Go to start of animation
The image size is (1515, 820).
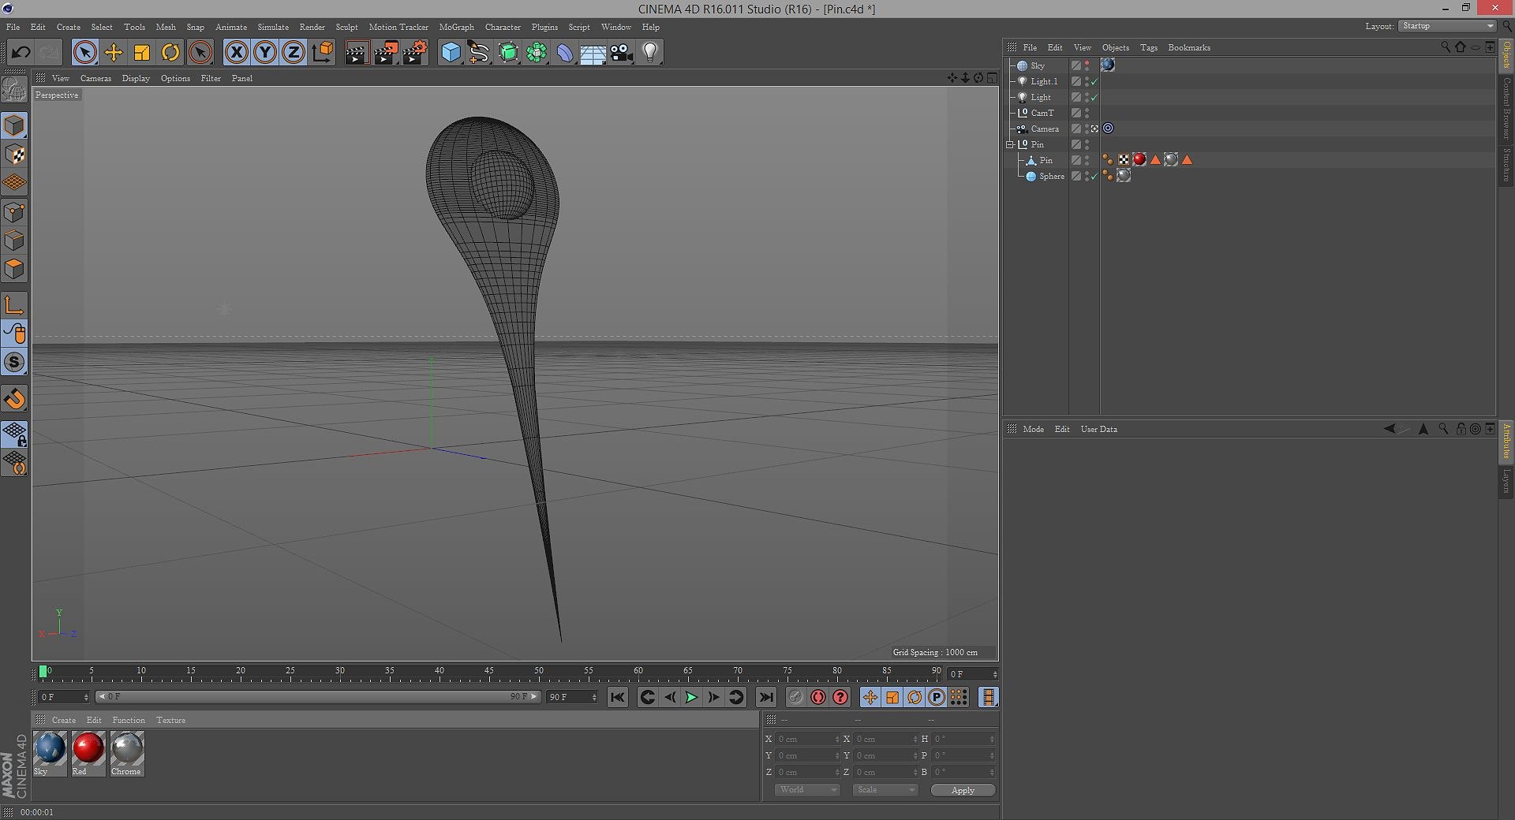point(618,697)
